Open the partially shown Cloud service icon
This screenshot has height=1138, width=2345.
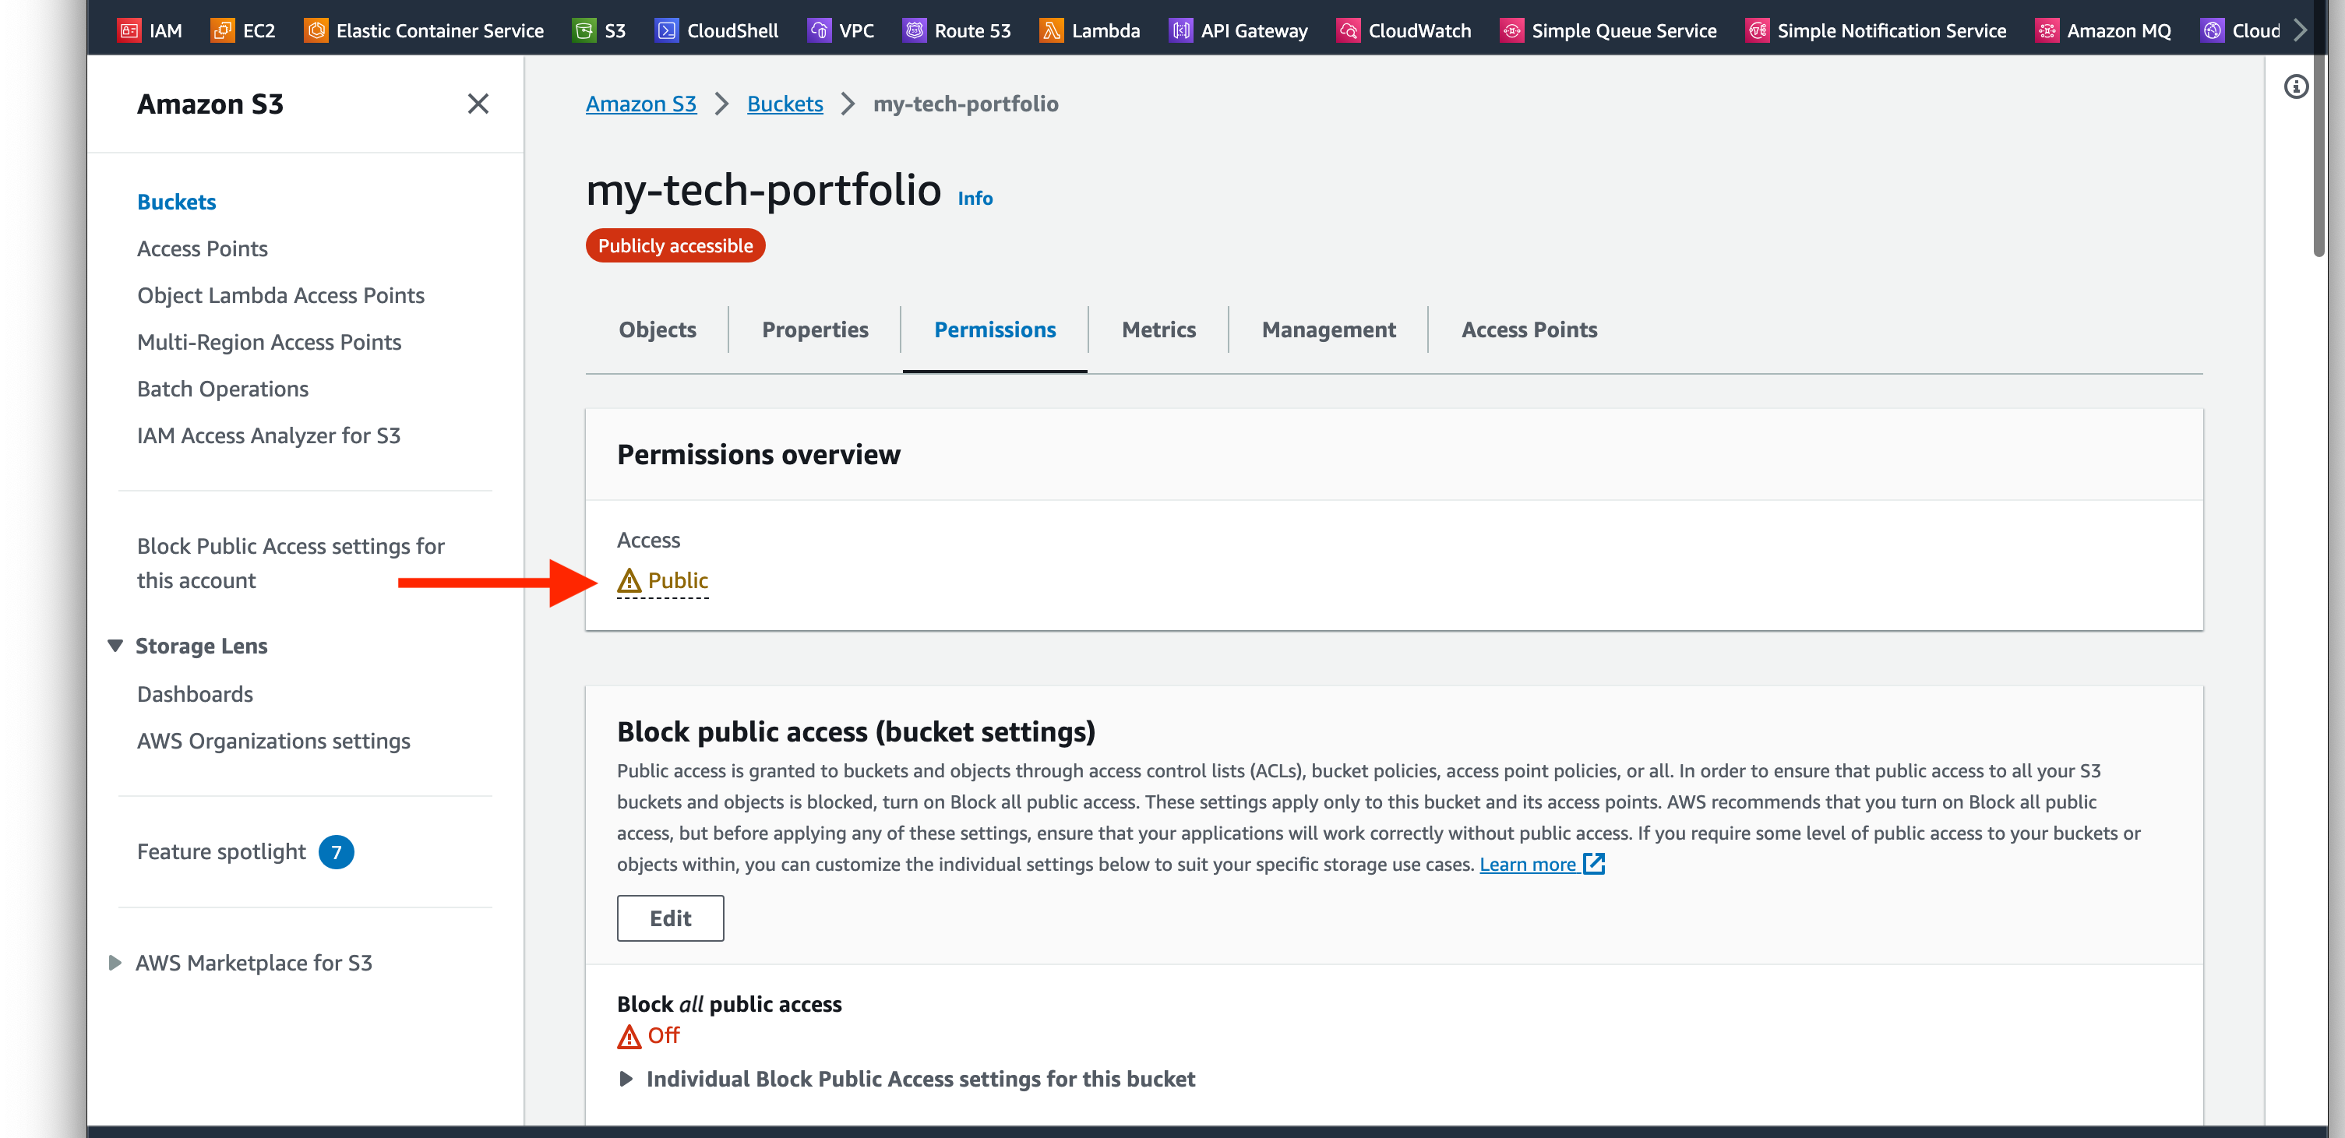(2212, 30)
